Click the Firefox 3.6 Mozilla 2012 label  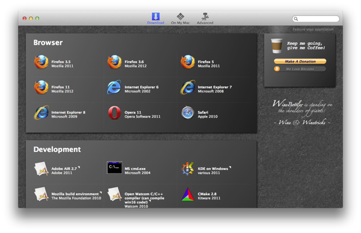(135, 64)
